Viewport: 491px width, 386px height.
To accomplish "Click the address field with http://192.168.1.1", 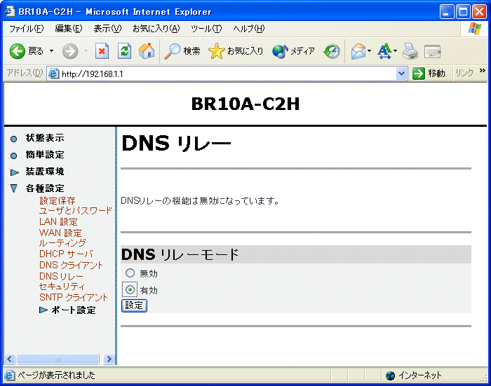I will (227, 74).
